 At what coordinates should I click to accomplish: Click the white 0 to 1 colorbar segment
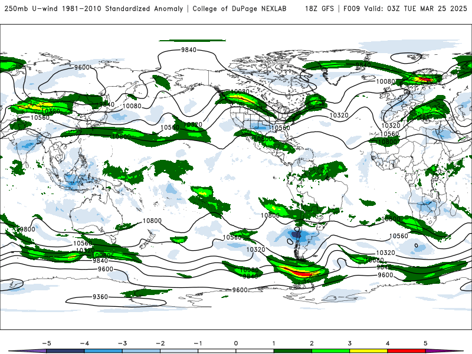(255, 351)
